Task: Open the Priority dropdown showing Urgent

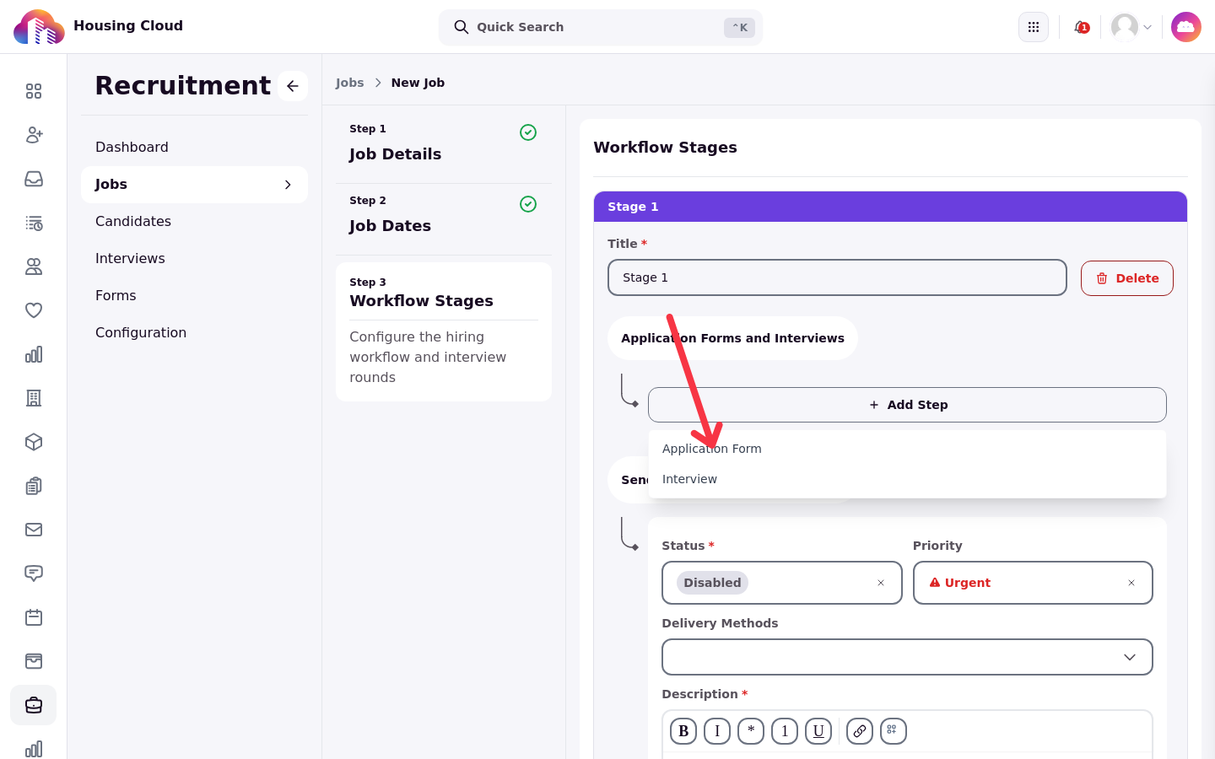Action: coord(1033,583)
